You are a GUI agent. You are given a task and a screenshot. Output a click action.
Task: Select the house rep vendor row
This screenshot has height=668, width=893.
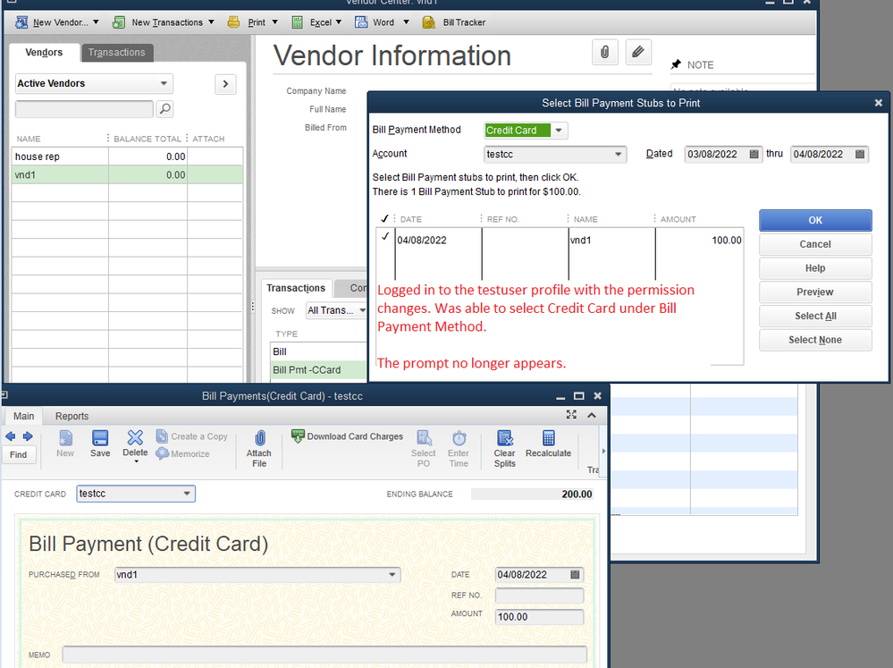127,156
